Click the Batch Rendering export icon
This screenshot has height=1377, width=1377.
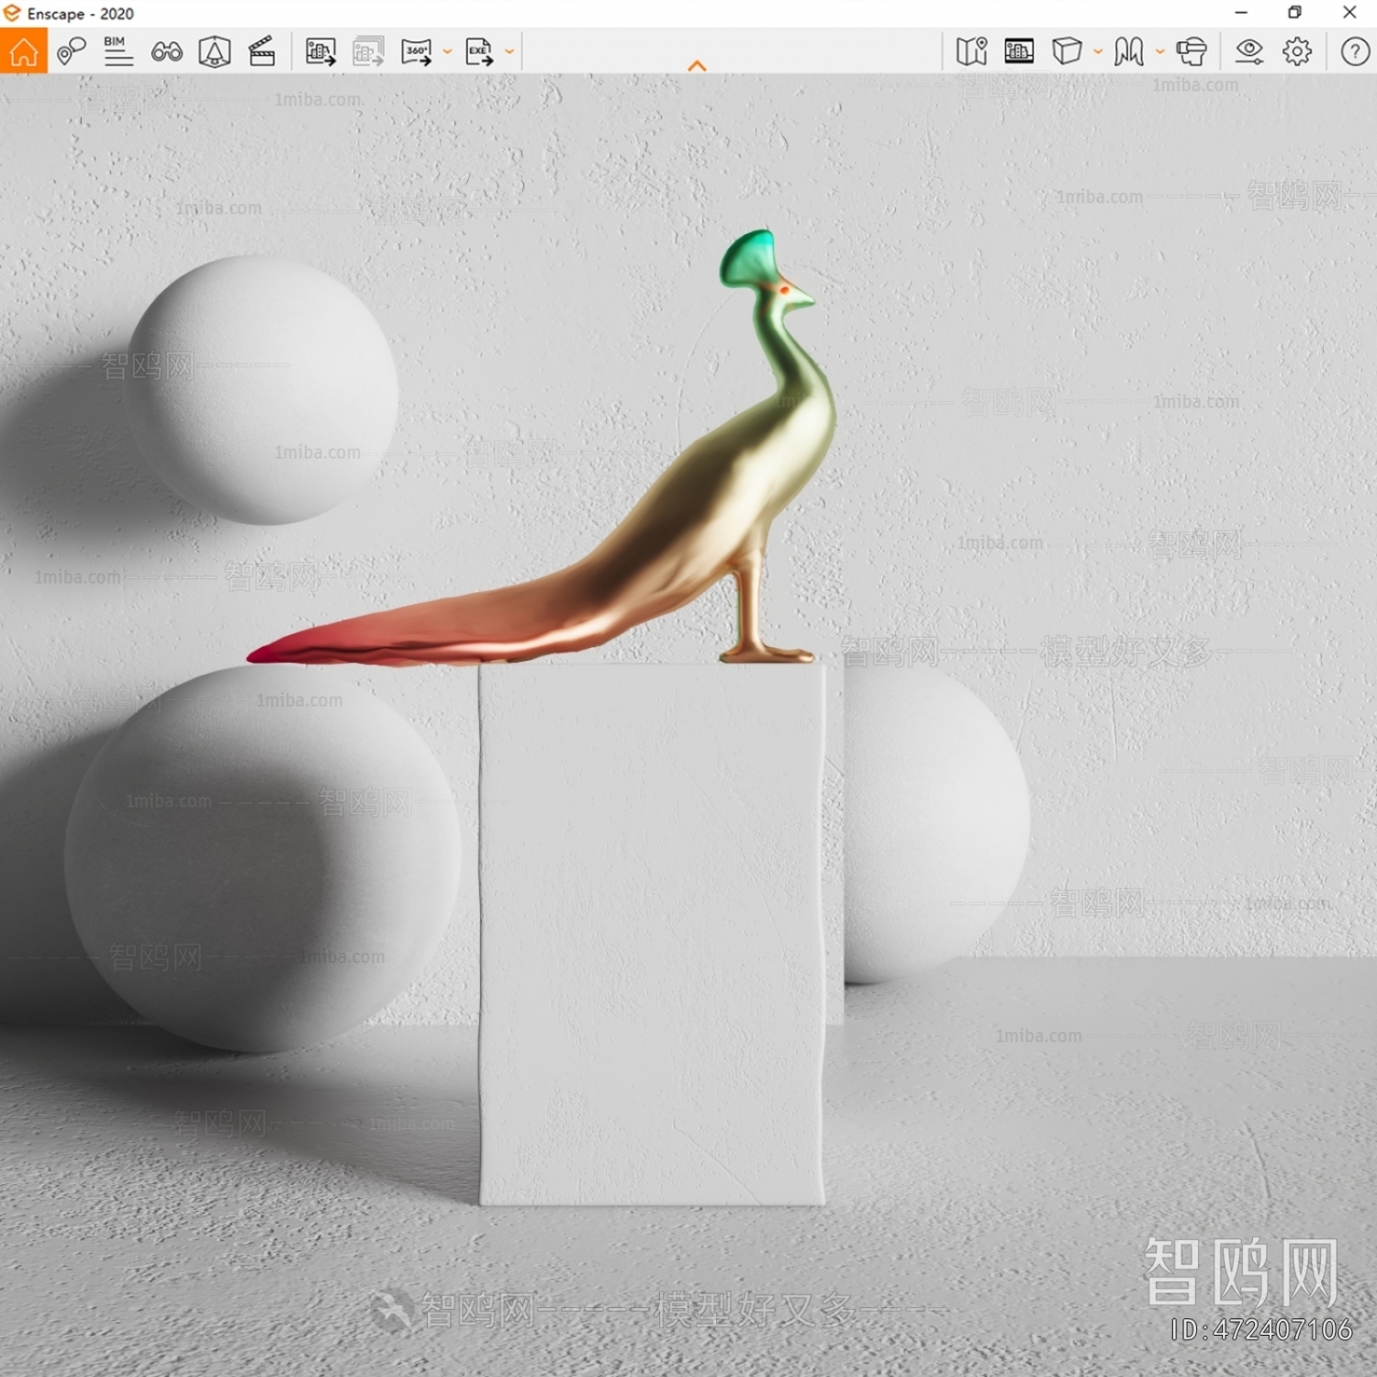[369, 51]
